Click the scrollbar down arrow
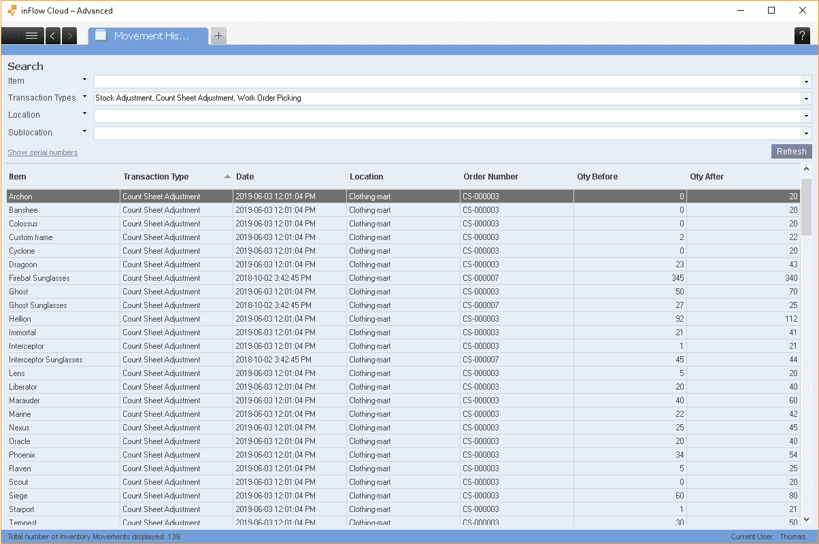The image size is (819, 544). tap(807, 520)
